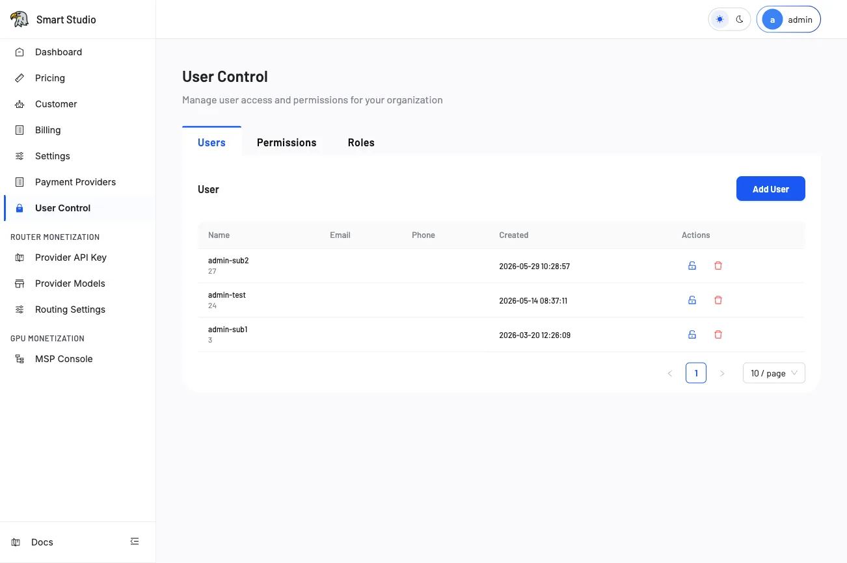Viewport: 847px width, 563px height.
Task: Open the admin account menu
Action: coord(788,20)
